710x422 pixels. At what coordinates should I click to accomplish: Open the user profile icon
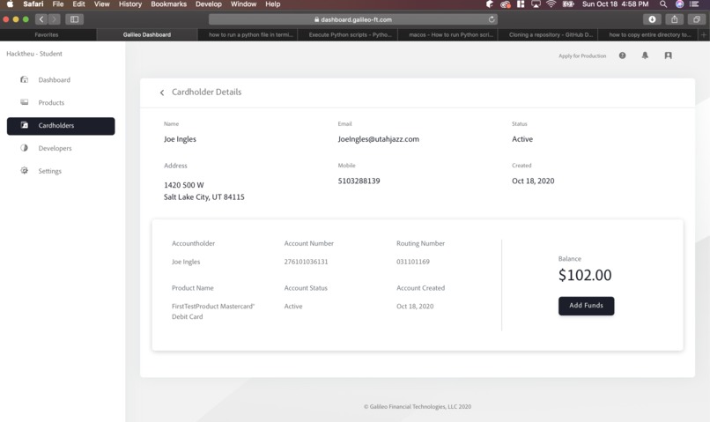pos(668,56)
